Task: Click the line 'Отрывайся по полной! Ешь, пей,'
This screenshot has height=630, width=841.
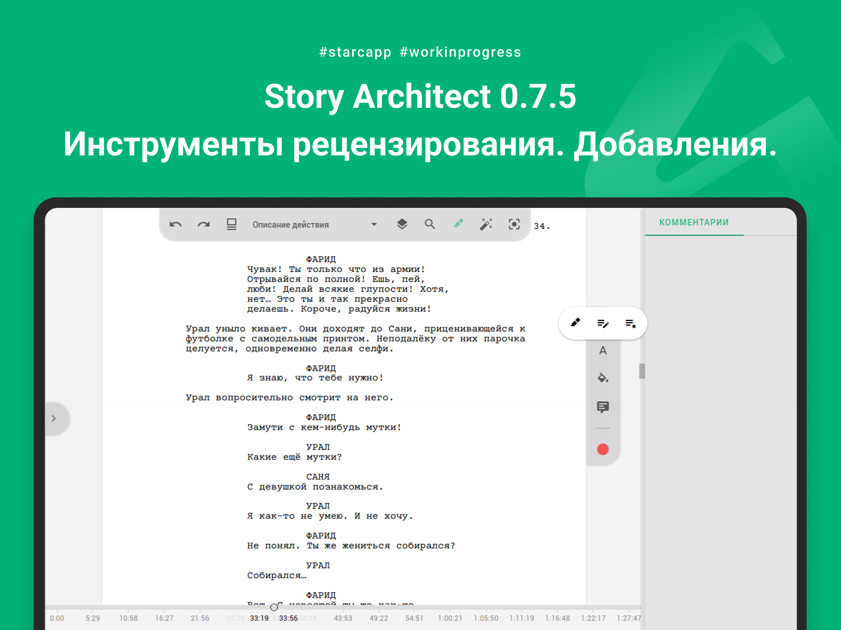Action: tap(336, 279)
